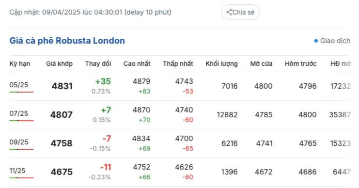Click the price range bar under 09/25

(x=21, y=149)
